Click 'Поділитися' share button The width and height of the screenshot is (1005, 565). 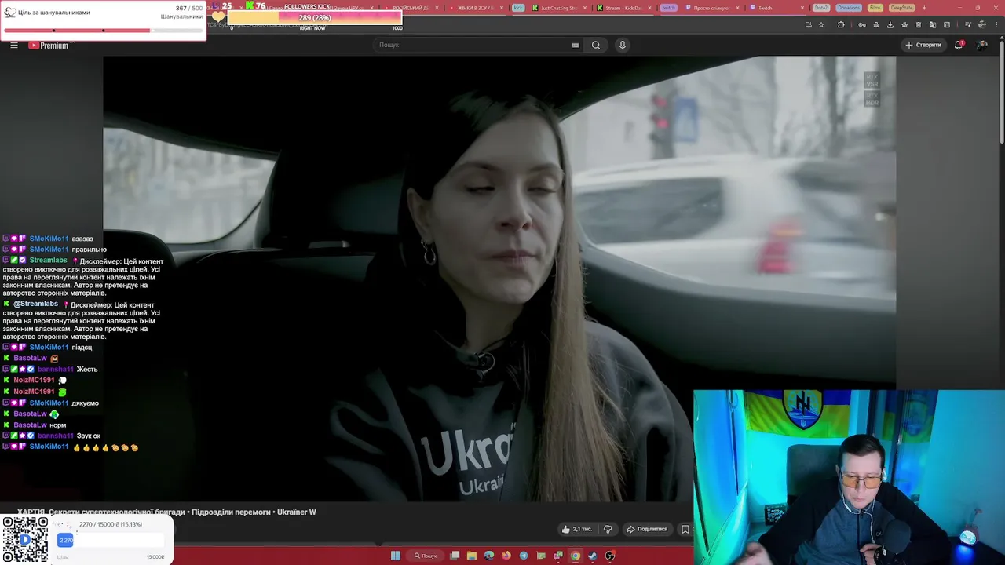point(646,529)
